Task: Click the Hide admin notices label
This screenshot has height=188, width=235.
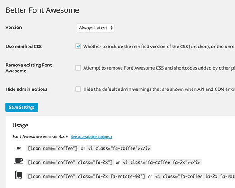Action: click(26, 89)
